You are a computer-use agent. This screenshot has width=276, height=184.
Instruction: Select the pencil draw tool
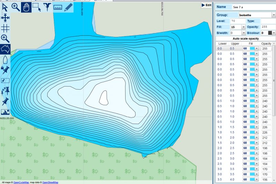68,7
